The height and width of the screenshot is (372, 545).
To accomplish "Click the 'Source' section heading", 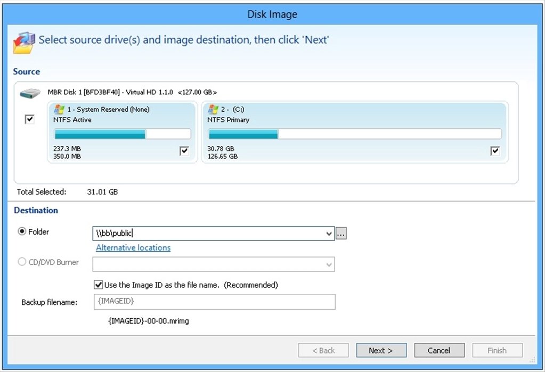I will click(x=27, y=71).
